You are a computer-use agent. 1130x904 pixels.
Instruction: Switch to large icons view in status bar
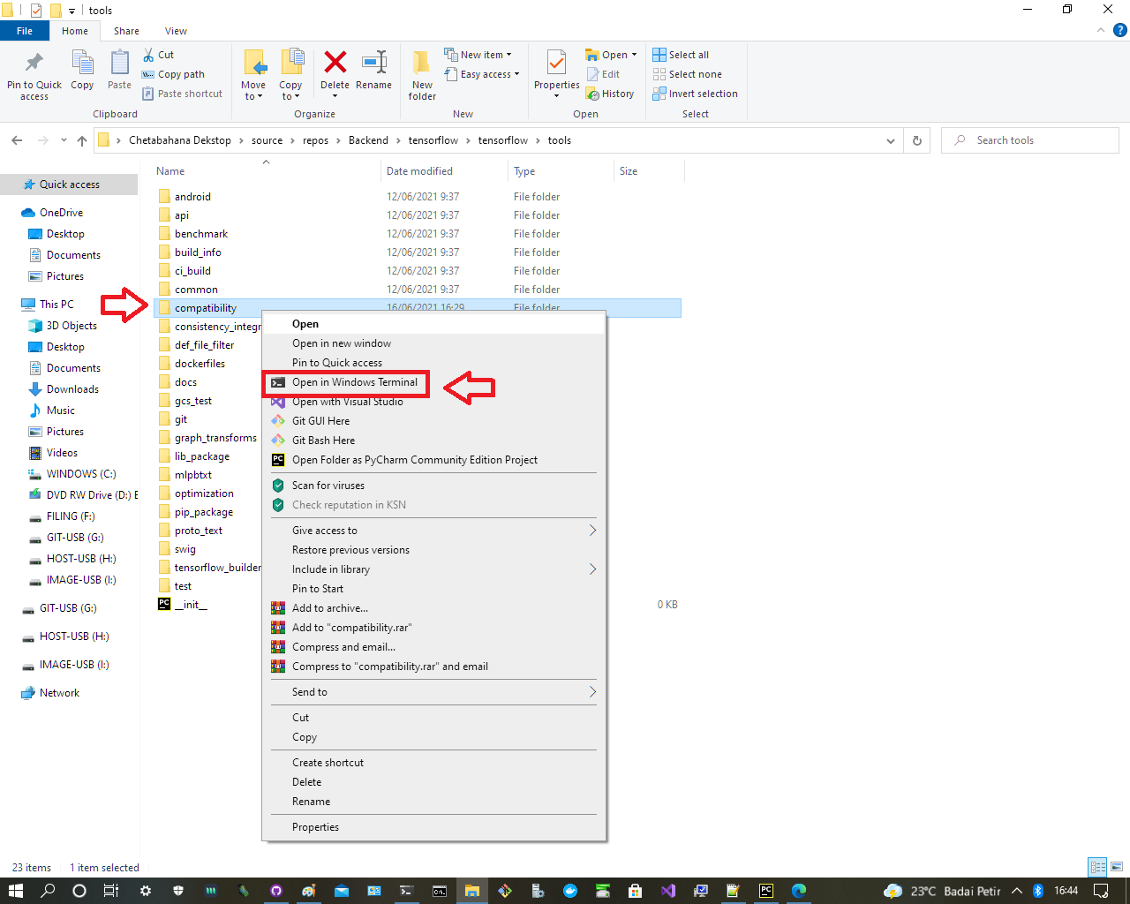1117,867
